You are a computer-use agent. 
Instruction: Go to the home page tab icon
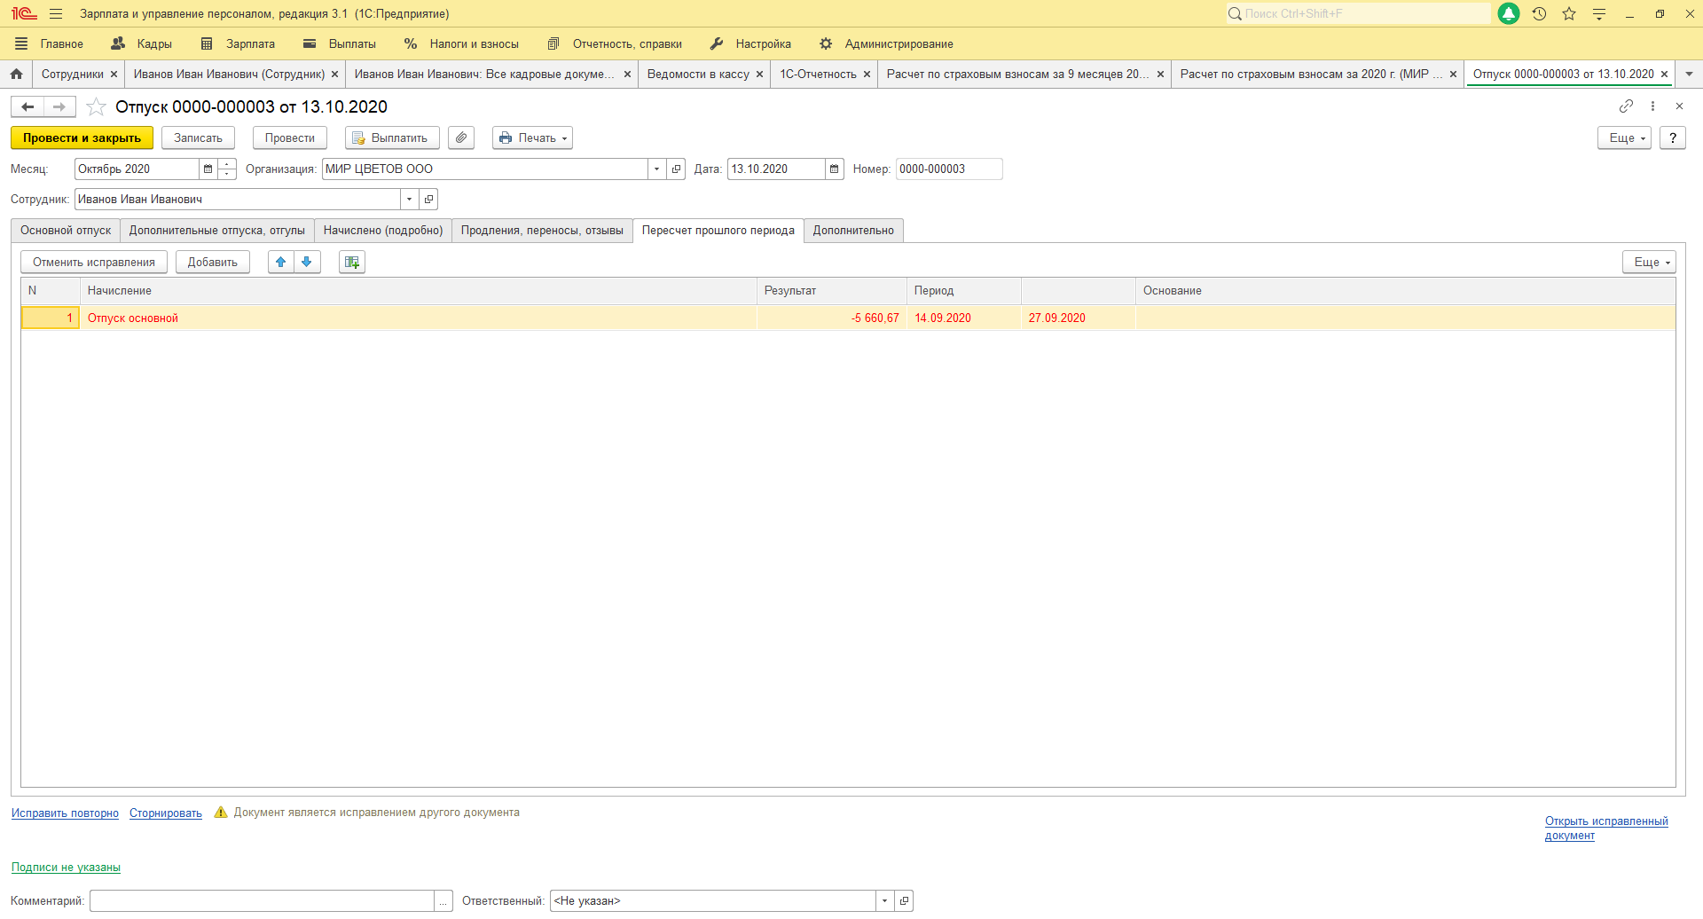pos(16,74)
